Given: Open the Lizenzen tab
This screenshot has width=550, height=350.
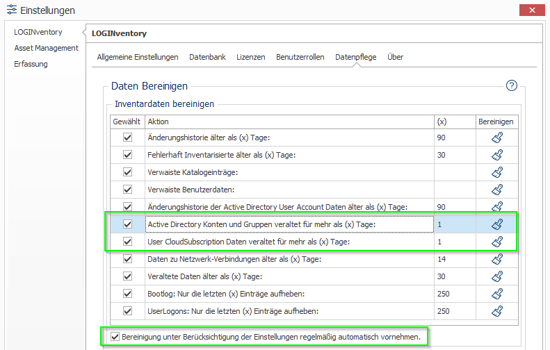Looking at the screenshot, I should [251, 57].
